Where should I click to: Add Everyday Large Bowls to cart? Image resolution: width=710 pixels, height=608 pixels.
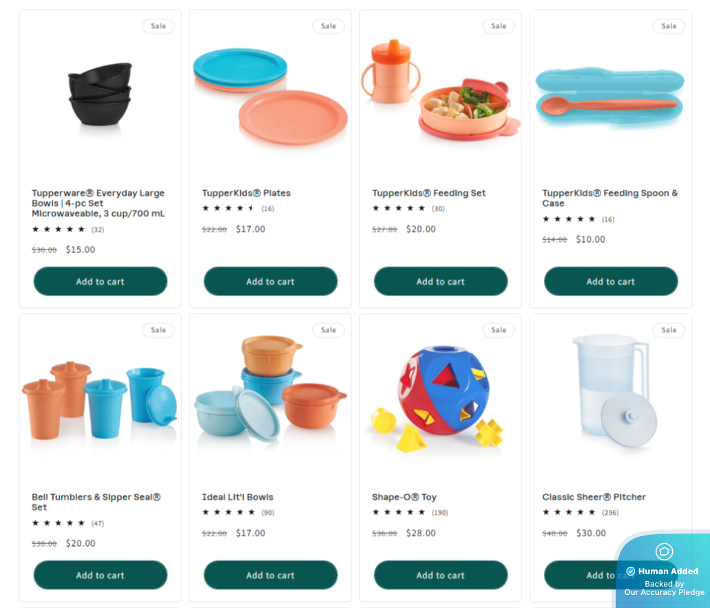(101, 281)
